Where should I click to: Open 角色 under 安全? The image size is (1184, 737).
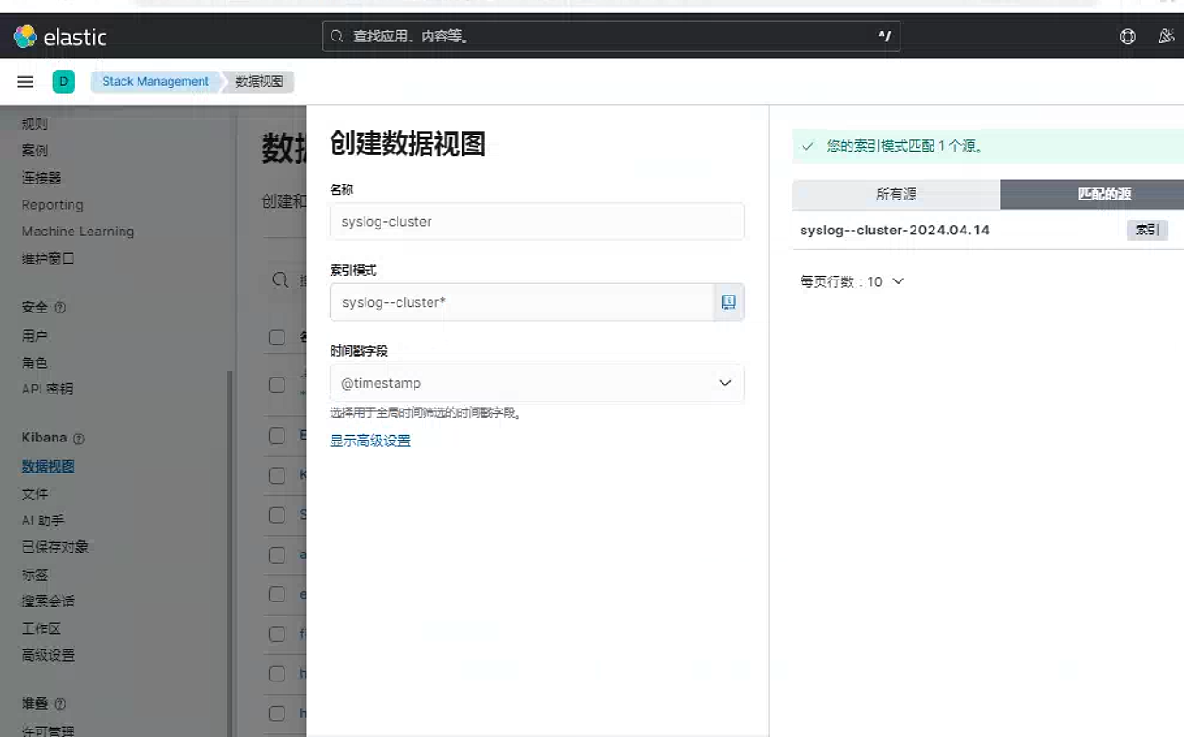(x=35, y=362)
